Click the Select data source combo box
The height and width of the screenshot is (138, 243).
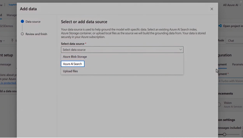pyautogui.click(x=122, y=50)
